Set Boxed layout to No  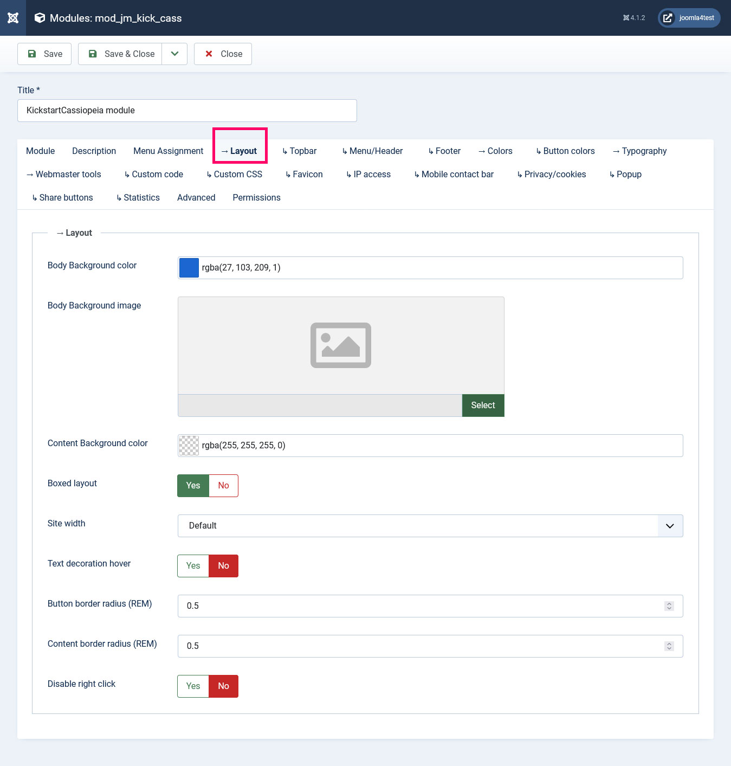(223, 486)
